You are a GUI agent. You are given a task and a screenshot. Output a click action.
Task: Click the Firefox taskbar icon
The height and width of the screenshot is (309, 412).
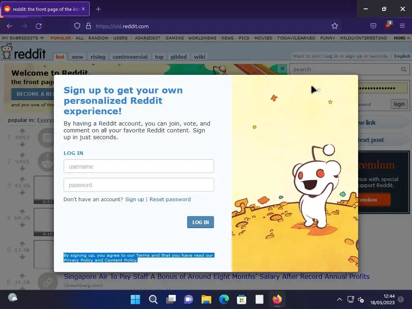277,299
